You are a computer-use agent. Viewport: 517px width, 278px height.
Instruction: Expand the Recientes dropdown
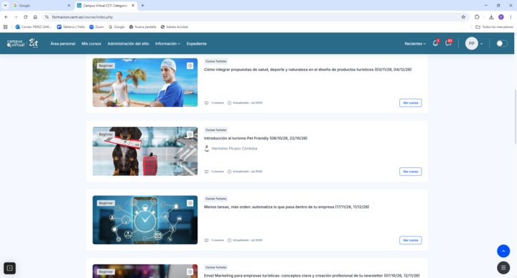point(415,44)
